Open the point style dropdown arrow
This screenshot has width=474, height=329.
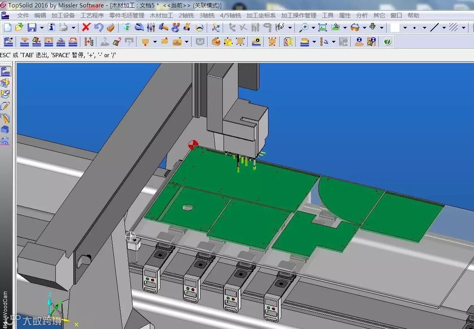coord(424,28)
